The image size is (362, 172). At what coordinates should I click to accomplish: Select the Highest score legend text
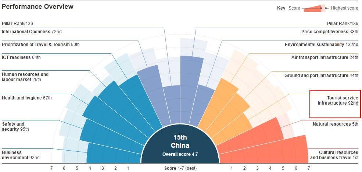(344, 8)
